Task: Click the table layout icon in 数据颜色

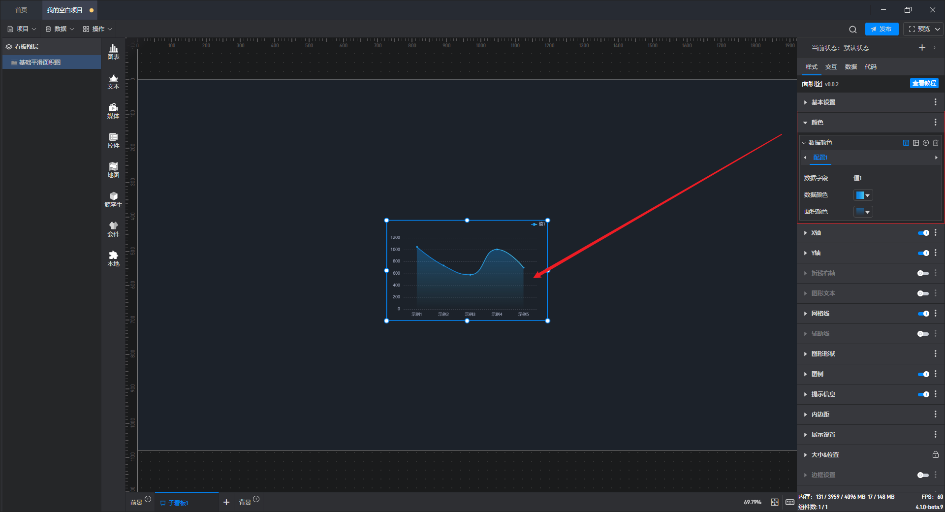Action: 906,143
